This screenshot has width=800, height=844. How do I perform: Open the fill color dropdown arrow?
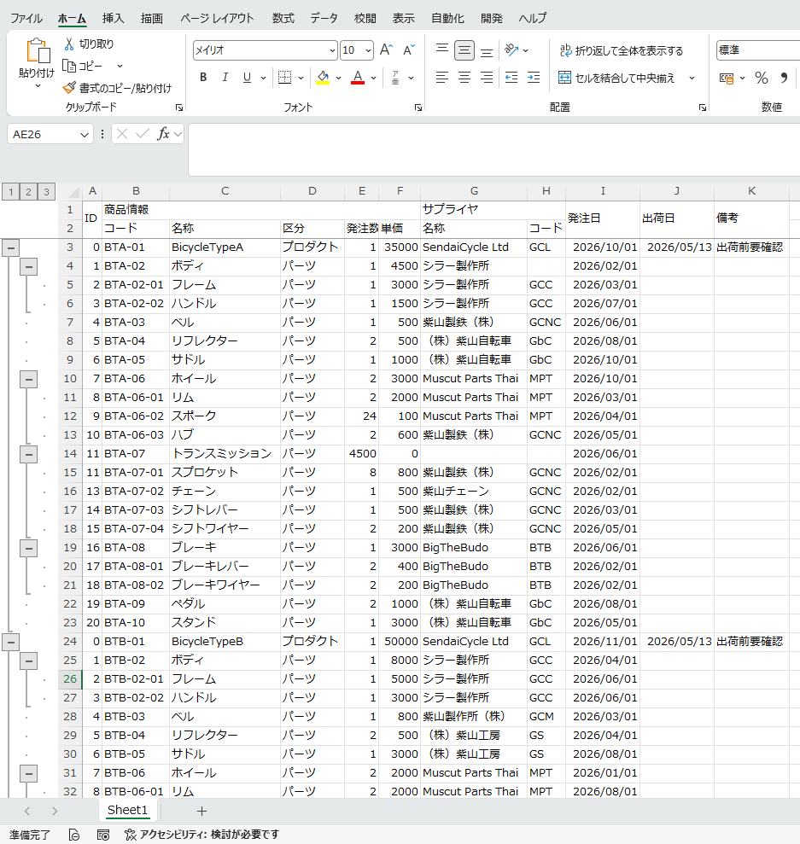point(339,78)
